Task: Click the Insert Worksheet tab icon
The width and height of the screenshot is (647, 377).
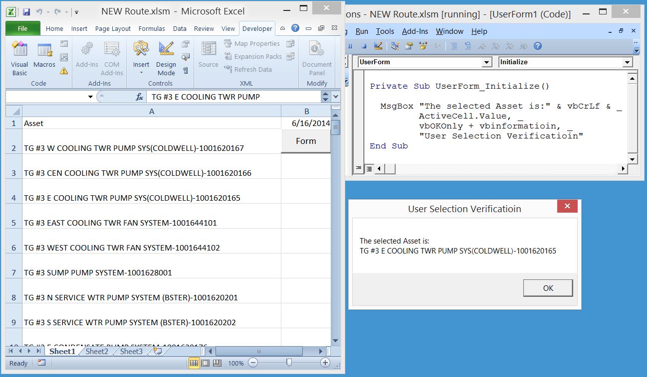Action: point(158,352)
